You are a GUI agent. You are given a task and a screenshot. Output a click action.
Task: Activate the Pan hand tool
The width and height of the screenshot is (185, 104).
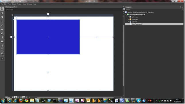point(2,17)
